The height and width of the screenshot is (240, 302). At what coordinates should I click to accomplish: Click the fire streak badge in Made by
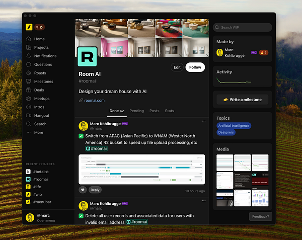pyautogui.click(x=264, y=52)
